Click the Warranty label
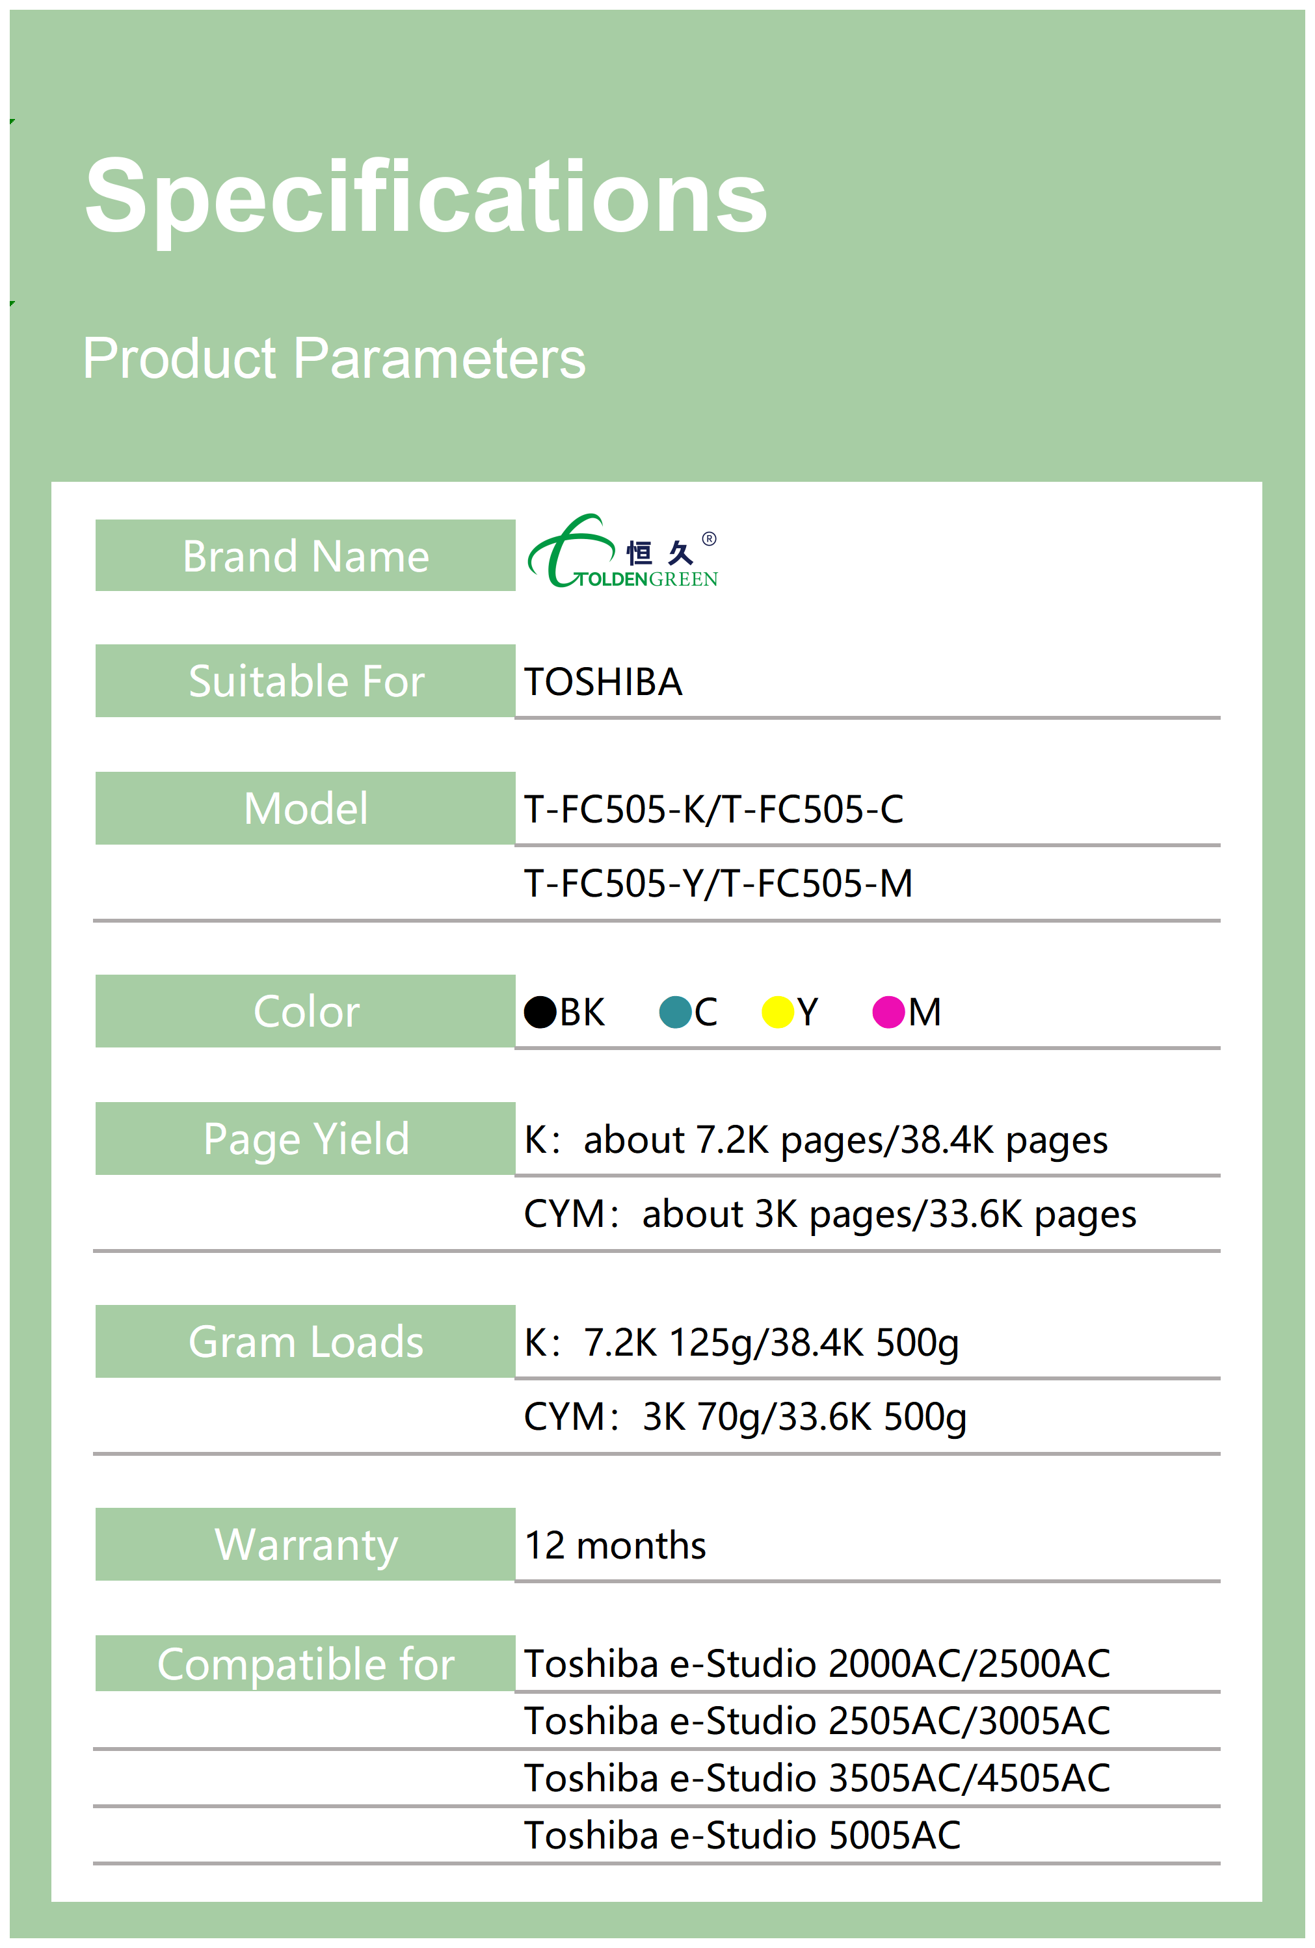Viewport: 1315px width, 1948px height. 305,1544
